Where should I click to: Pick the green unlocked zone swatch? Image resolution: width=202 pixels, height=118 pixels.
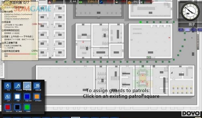tap(27, 107)
